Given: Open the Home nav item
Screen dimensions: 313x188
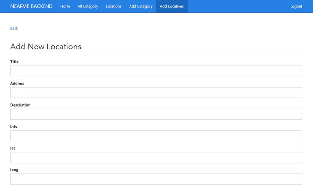Looking at the screenshot, I should coord(65,6).
